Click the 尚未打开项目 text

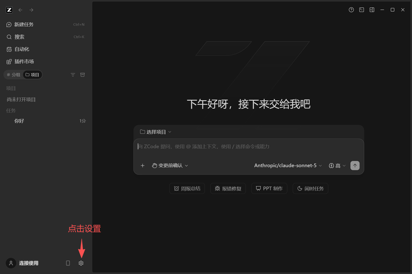(21, 99)
